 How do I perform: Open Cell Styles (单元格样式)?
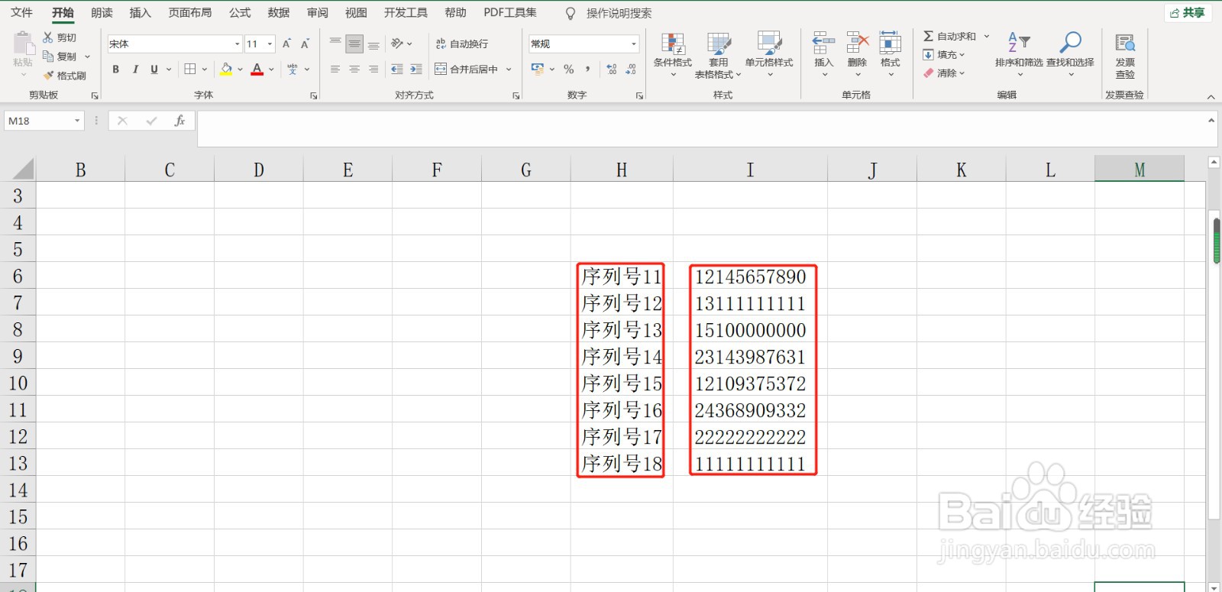click(x=769, y=54)
